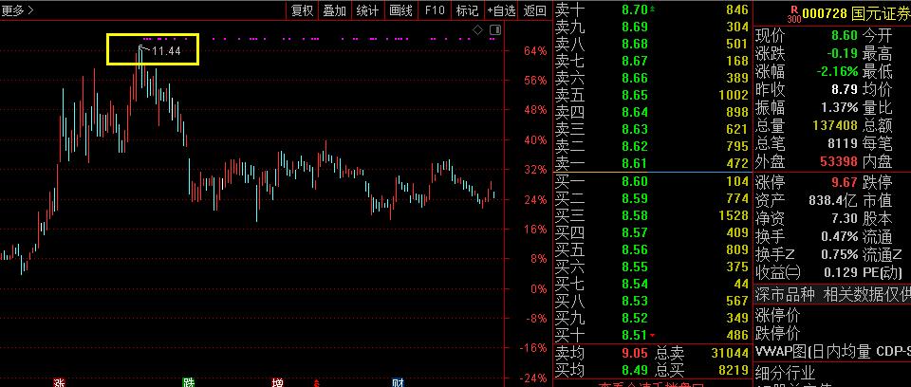The width and height of the screenshot is (911, 387).
Task: Click the red $ dividend marker
Action: point(317,383)
